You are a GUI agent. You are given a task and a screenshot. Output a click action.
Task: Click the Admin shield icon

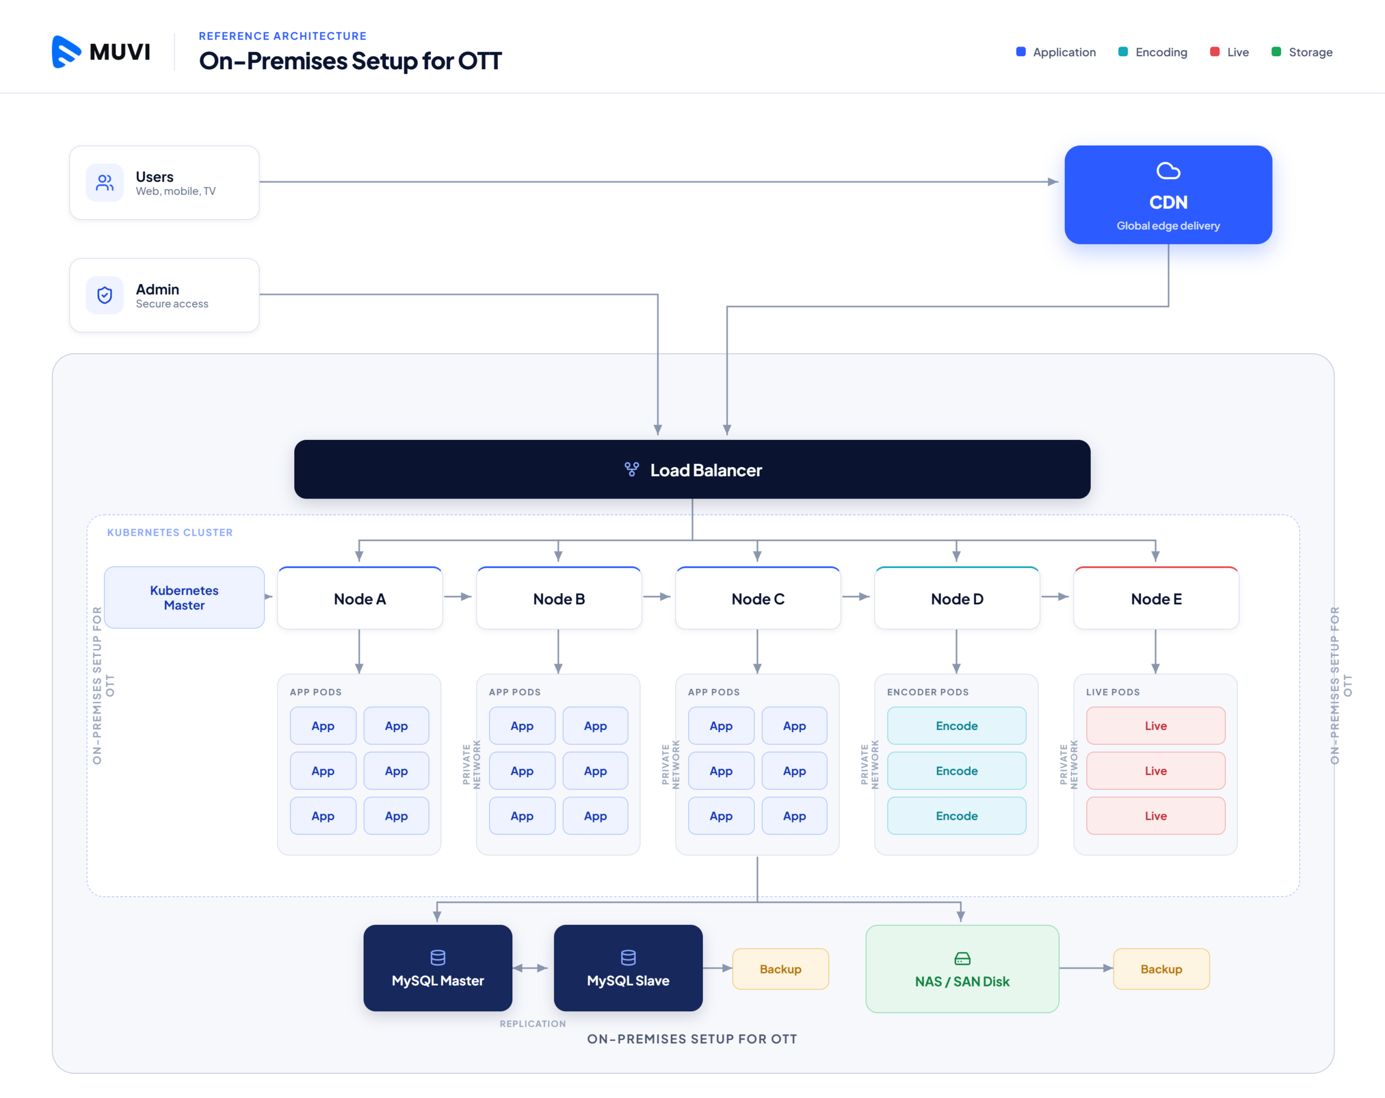pos(105,295)
